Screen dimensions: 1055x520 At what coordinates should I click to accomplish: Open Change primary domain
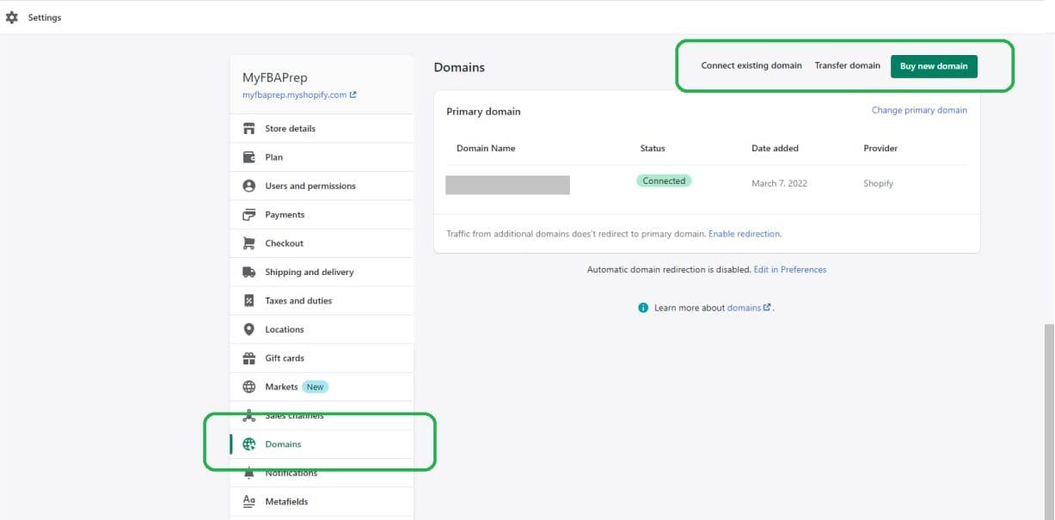pyautogui.click(x=919, y=109)
